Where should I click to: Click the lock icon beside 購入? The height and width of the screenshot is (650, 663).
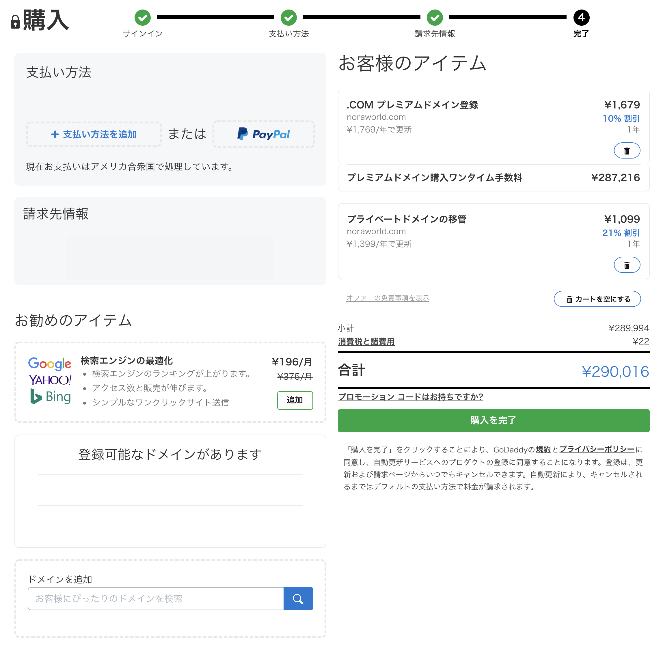click(15, 22)
